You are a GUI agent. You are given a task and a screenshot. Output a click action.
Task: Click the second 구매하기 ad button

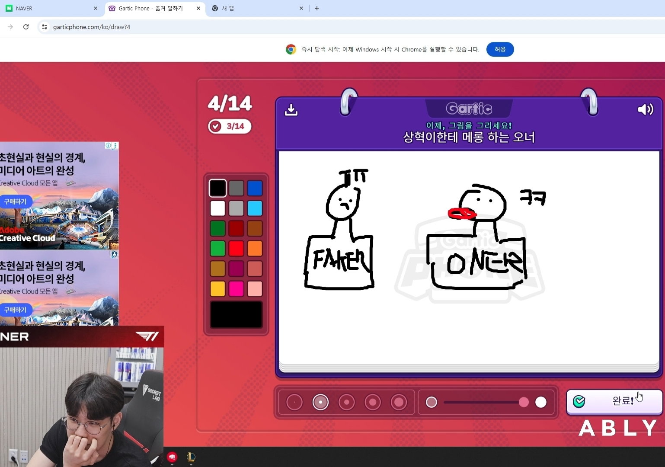click(16, 310)
